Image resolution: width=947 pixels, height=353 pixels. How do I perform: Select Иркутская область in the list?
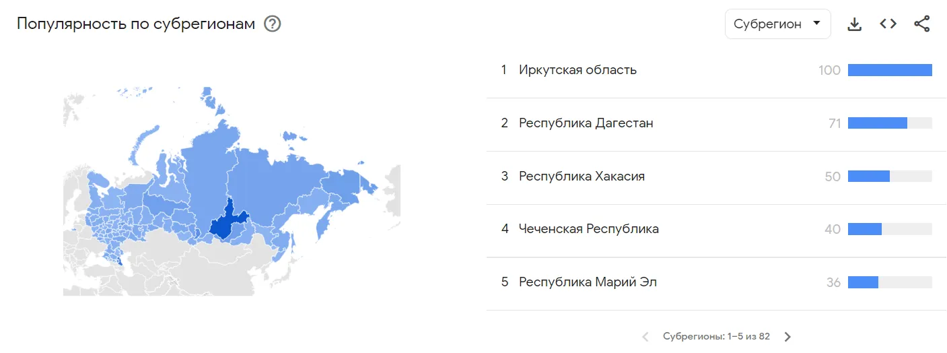(x=577, y=70)
